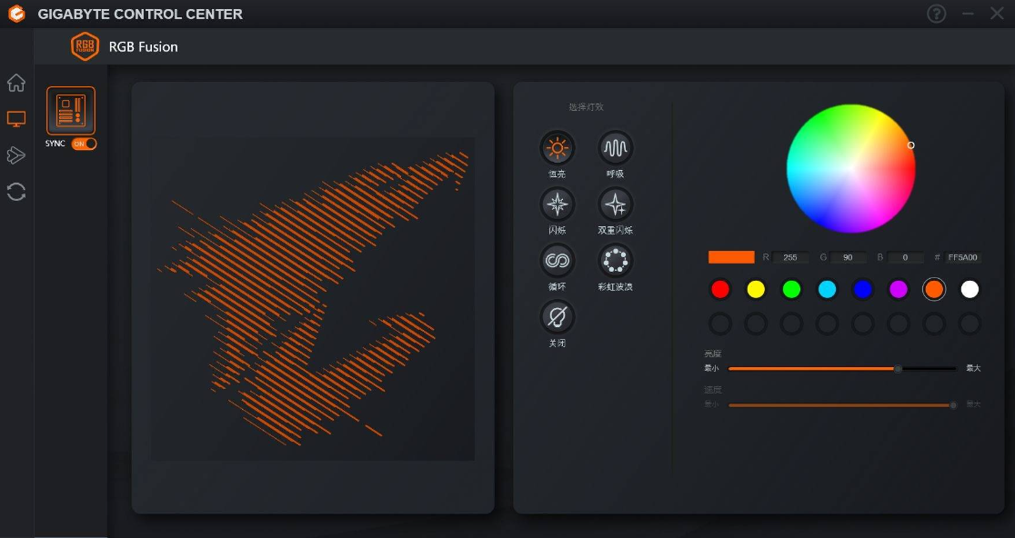This screenshot has width=1015, height=538.
Task: Pick the white color swatch
Action: coord(969,289)
